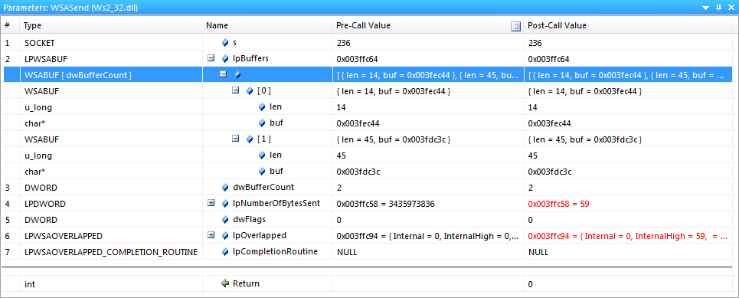Click the pre-call buf value 0x003fdc3c
Image resolution: width=739 pixels, height=298 pixels.
coord(358,172)
